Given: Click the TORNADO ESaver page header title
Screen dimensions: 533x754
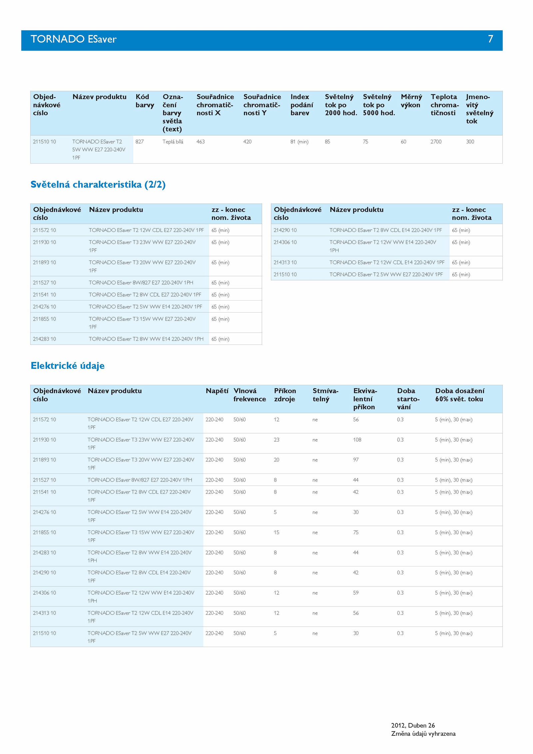Looking at the screenshot, I should point(74,39).
